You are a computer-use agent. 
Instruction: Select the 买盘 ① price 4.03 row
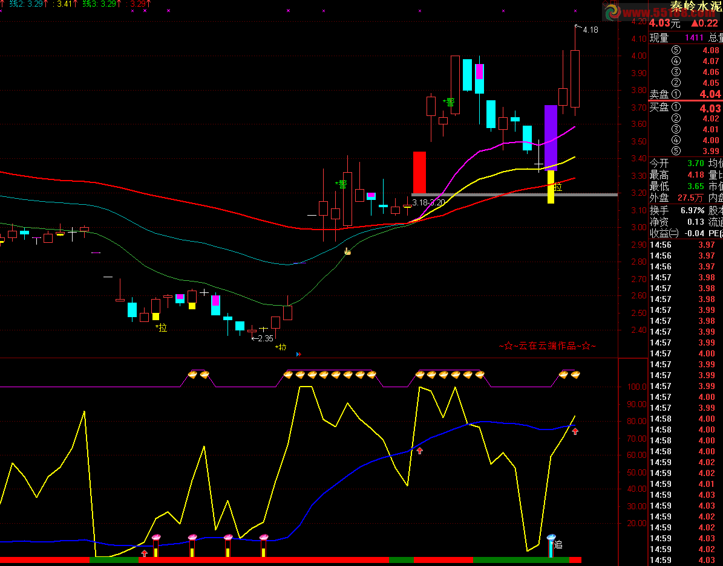pos(685,108)
